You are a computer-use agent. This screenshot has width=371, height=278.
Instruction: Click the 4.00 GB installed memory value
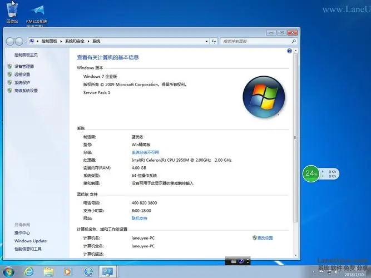click(139, 168)
